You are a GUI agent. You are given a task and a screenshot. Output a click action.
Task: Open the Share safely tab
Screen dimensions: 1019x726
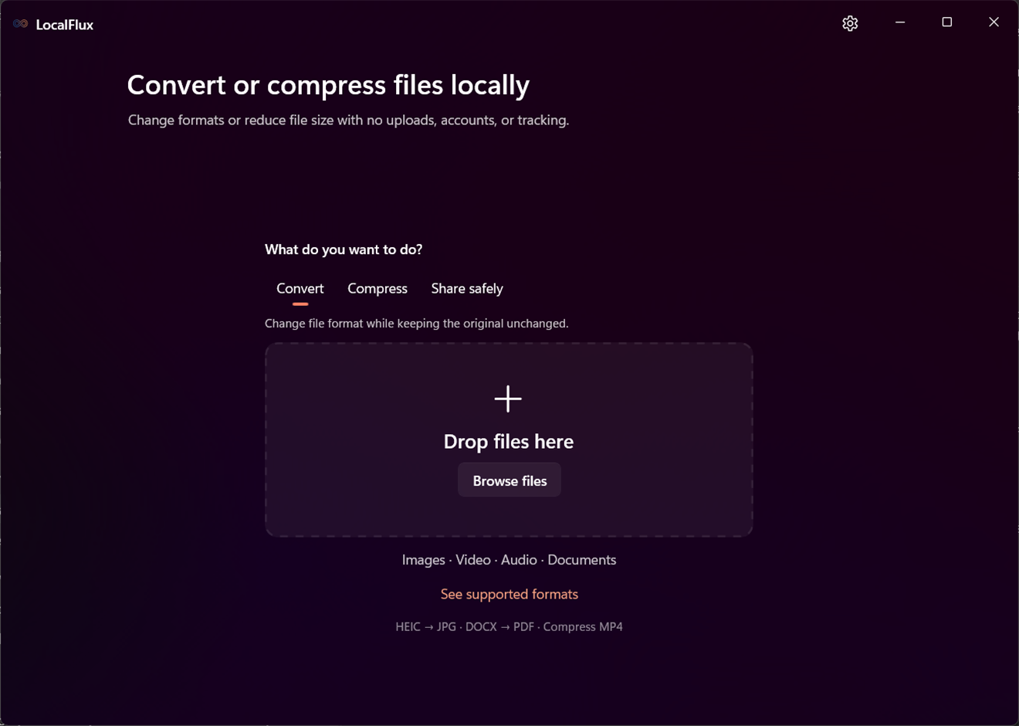[467, 289]
